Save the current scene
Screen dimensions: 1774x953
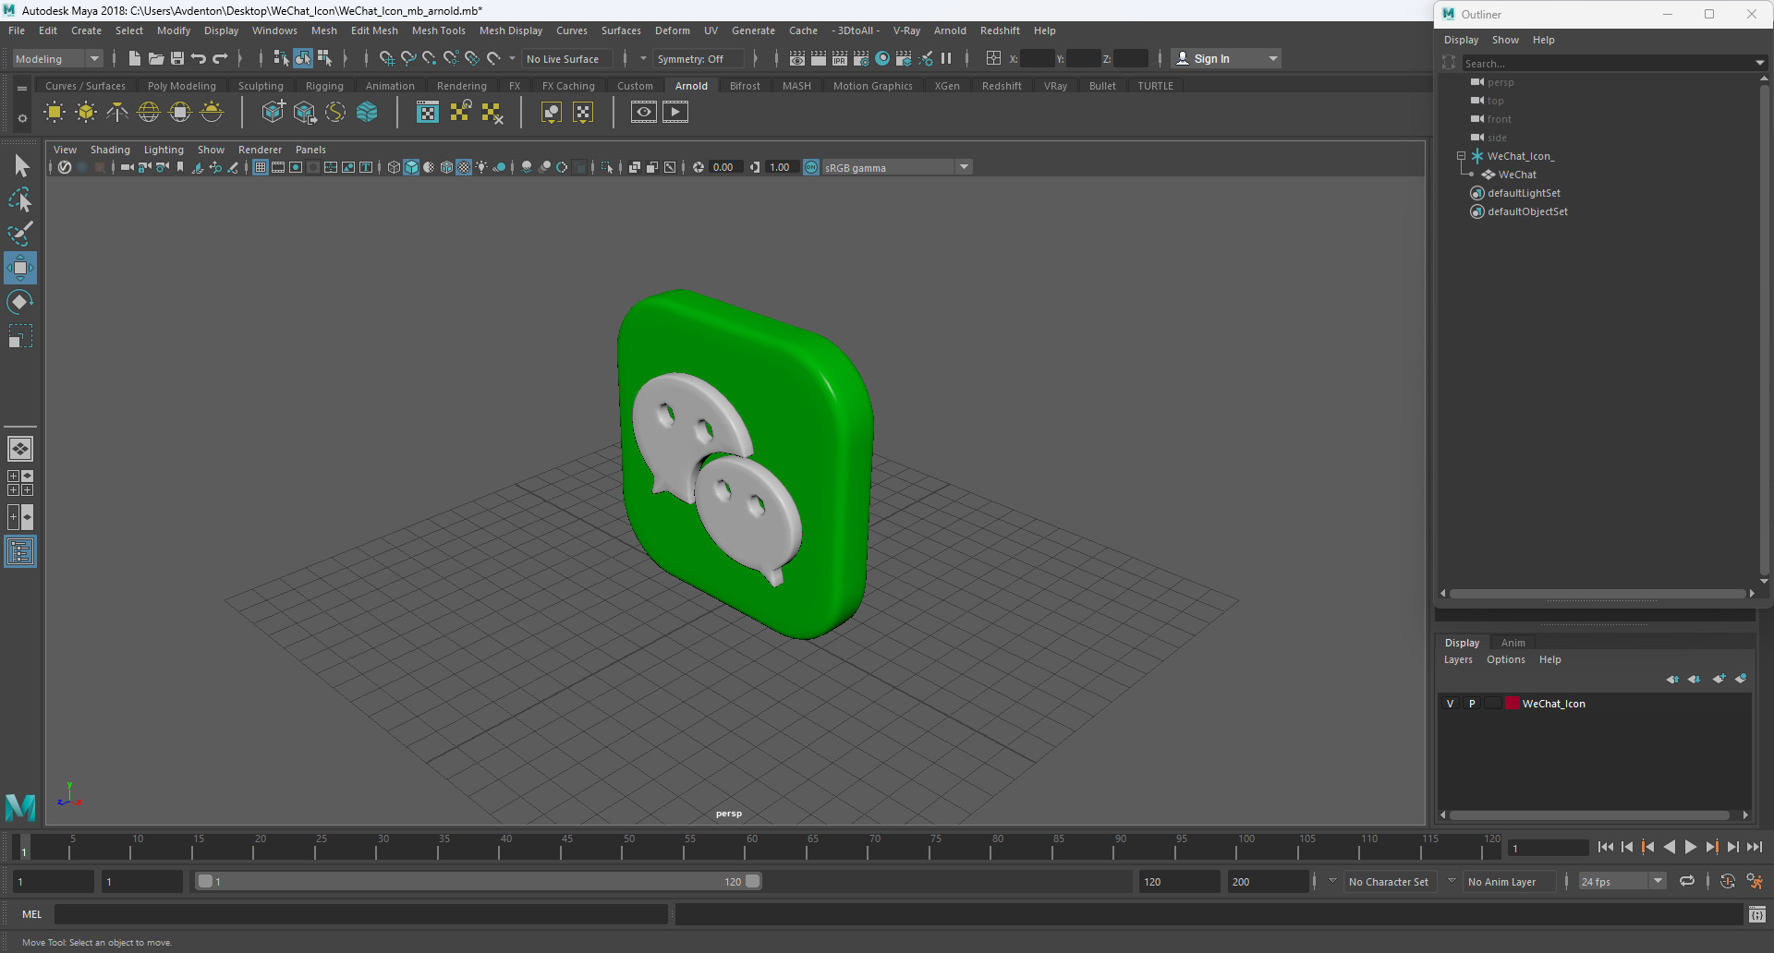pos(177,58)
